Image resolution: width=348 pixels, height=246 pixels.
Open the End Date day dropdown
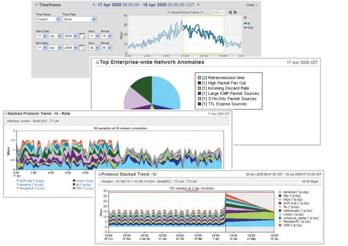pyautogui.click(x=41, y=47)
